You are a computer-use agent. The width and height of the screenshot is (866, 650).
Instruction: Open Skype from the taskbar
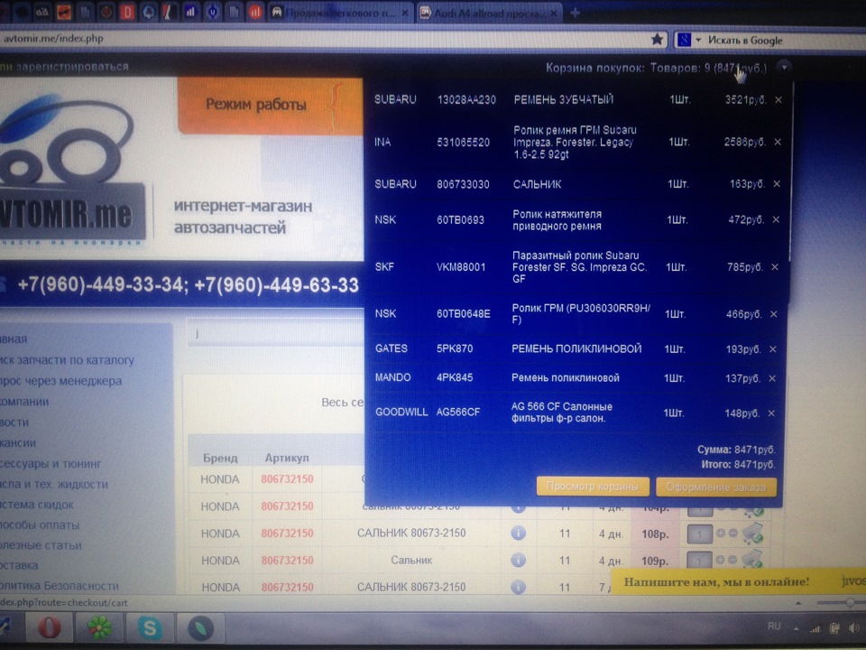pos(150,628)
